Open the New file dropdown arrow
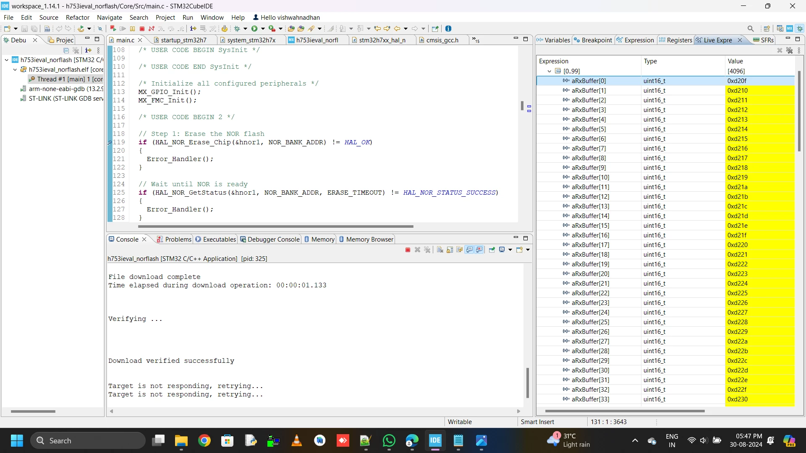Viewport: 806px width, 453px height. [x=16, y=29]
